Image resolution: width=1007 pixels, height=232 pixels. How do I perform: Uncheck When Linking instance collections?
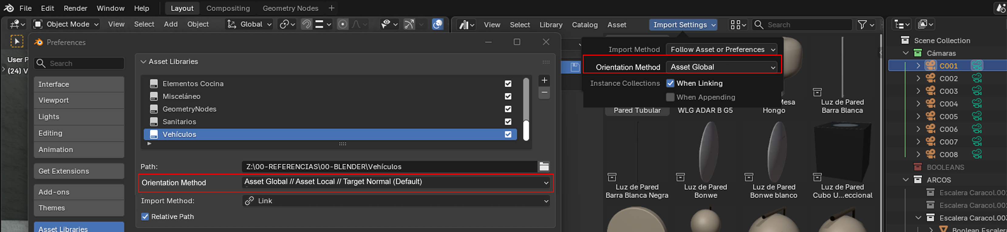[x=671, y=83]
